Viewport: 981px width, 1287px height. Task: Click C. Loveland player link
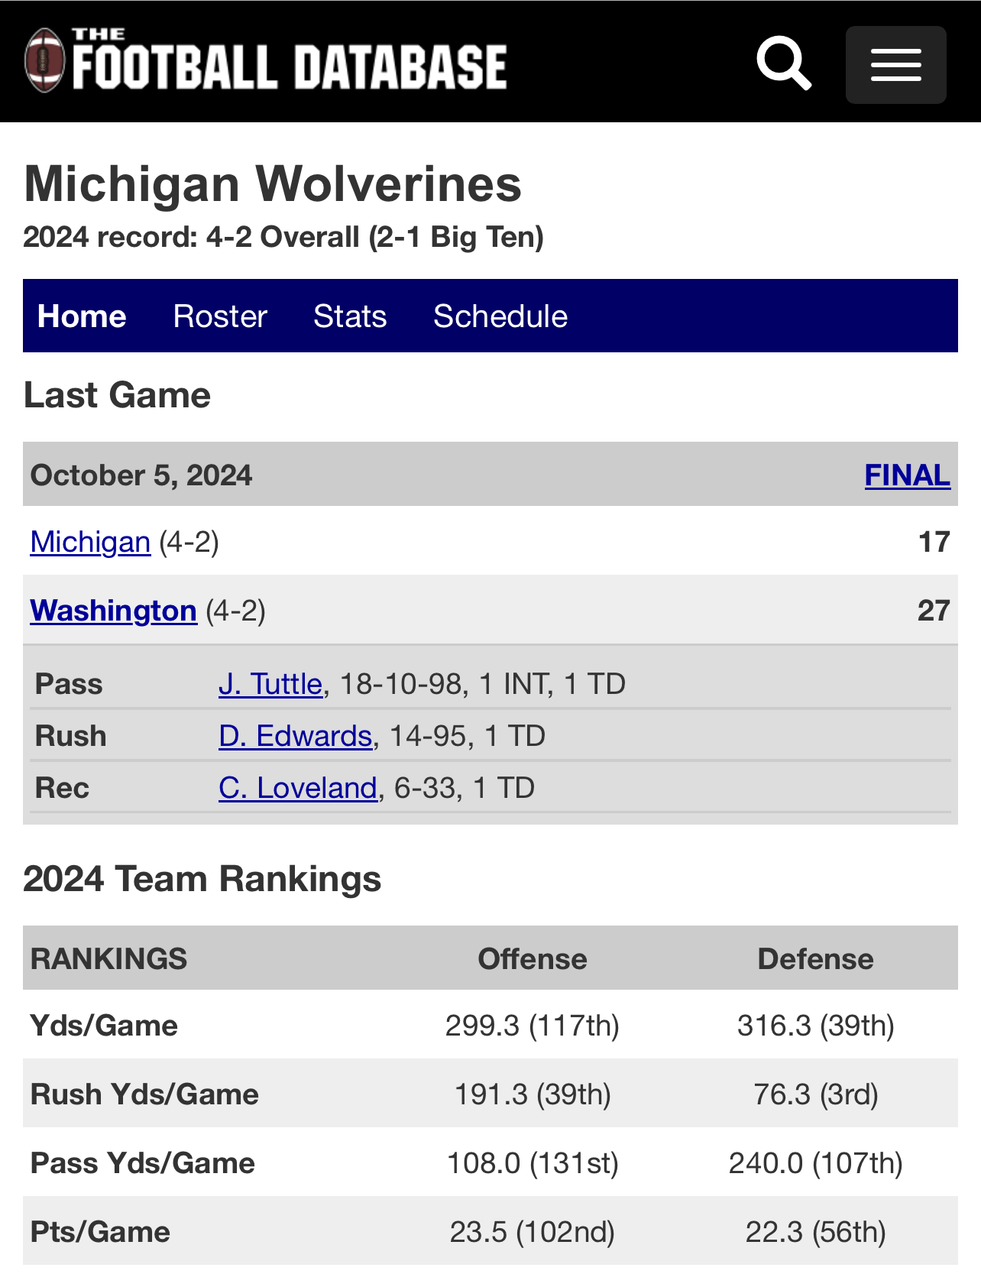298,788
